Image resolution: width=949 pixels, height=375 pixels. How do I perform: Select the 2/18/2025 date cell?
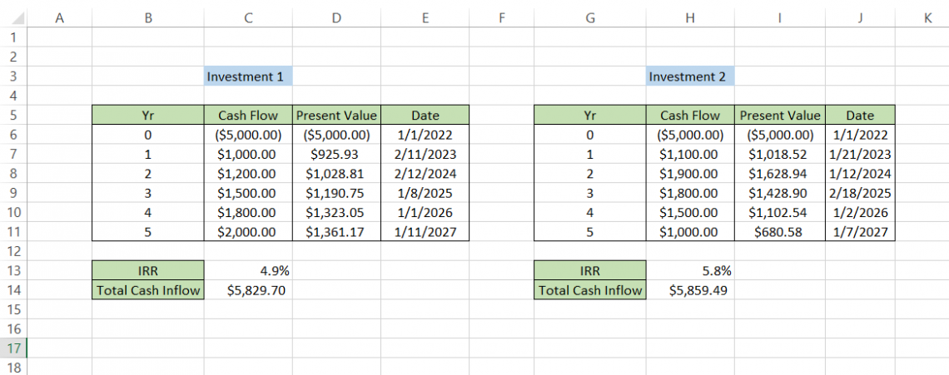coord(860,193)
